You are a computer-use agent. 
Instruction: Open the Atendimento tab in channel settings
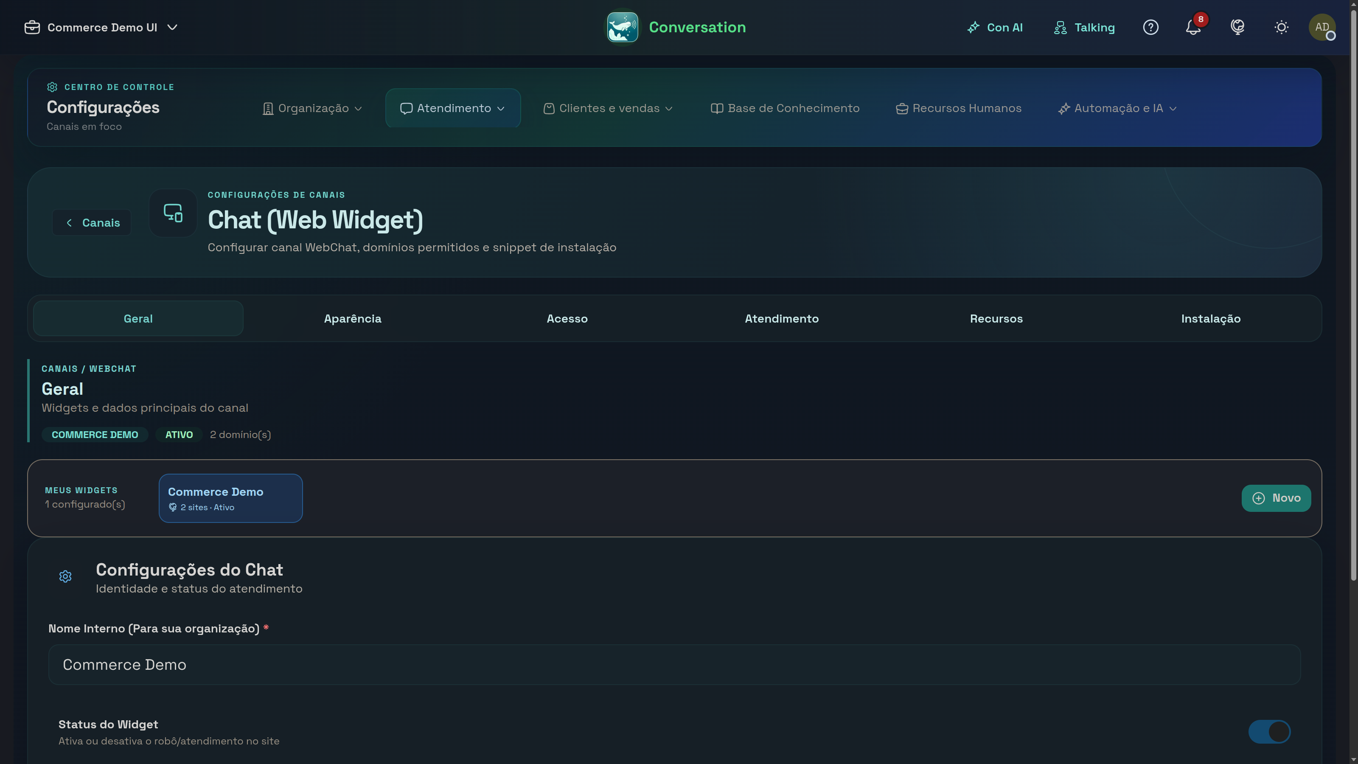point(782,318)
